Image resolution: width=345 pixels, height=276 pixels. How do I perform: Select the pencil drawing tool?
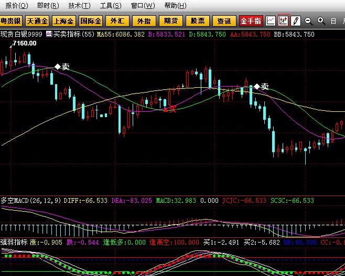point(296,21)
